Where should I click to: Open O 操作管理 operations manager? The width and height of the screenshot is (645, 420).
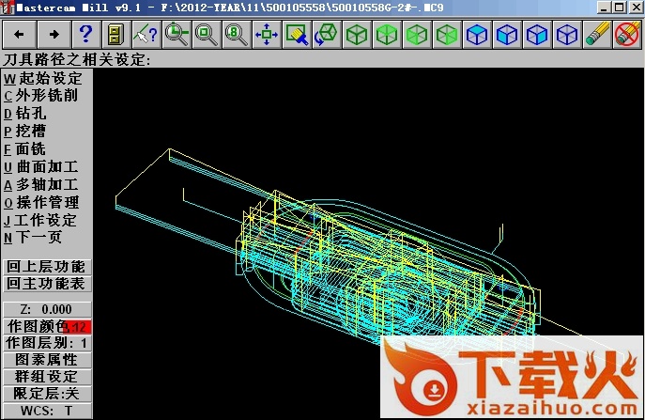click(41, 202)
